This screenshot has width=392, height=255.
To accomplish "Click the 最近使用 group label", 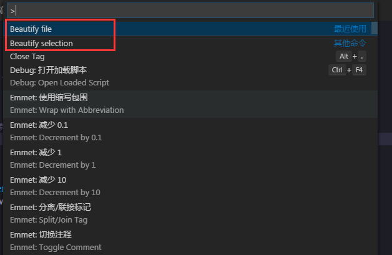I will [350, 29].
